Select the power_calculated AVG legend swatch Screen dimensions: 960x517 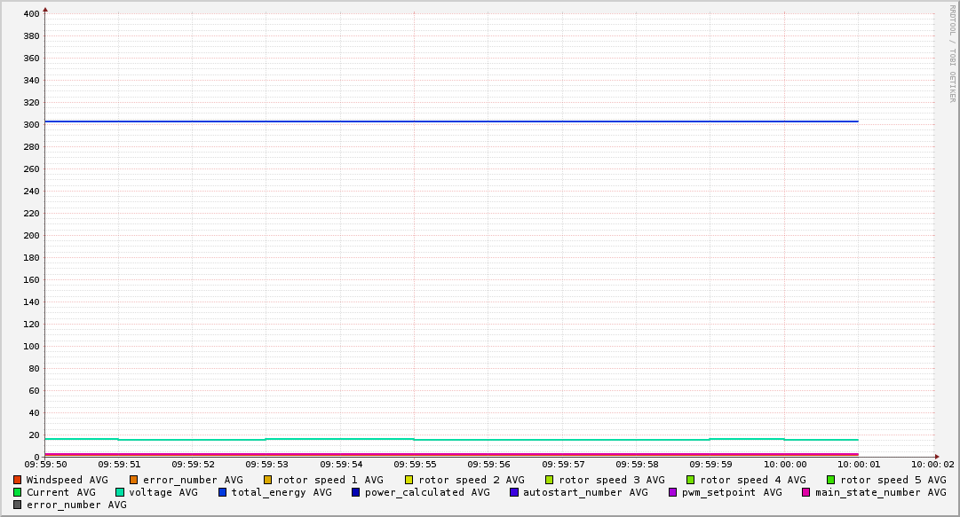[355, 492]
